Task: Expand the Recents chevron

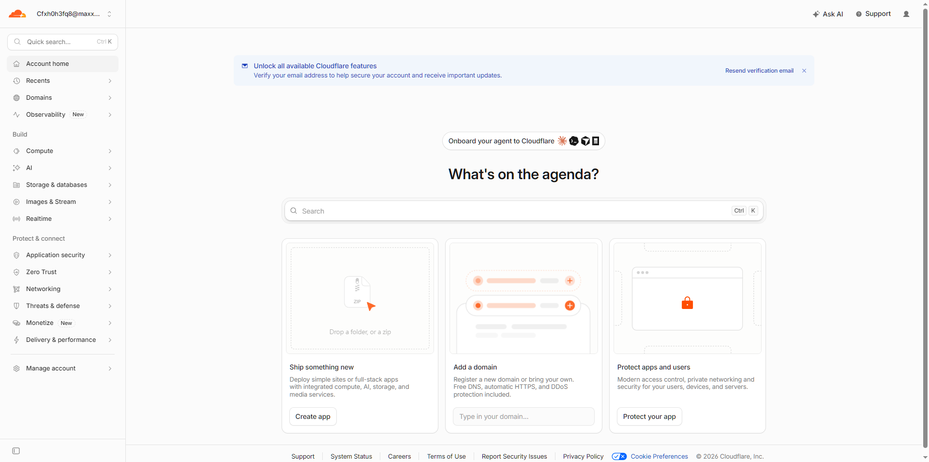Action: click(x=110, y=81)
